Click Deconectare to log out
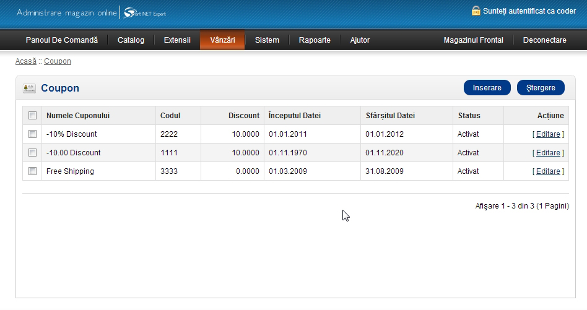Viewport: 587px width, 310px height. click(x=544, y=40)
